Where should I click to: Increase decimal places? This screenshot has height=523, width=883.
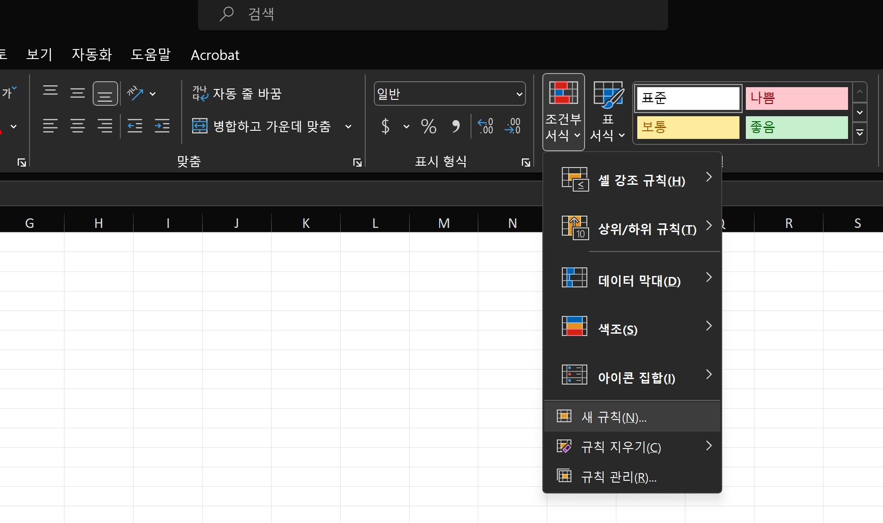[485, 126]
